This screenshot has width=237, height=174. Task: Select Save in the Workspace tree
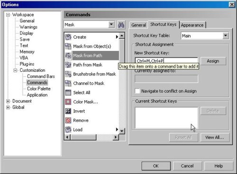pyautogui.click(x=25, y=39)
